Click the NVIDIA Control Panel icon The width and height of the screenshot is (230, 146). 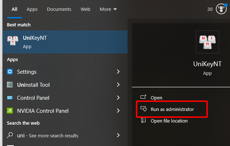pos(10,111)
